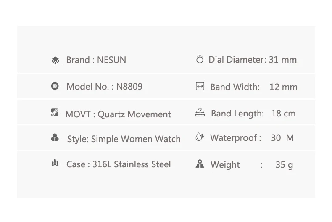Click the 18 cm band length value
The height and width of the screenshot is (222, 332).
coord(284,114)
